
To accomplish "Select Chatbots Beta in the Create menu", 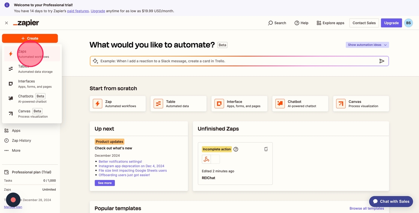I will pos(32,99).
